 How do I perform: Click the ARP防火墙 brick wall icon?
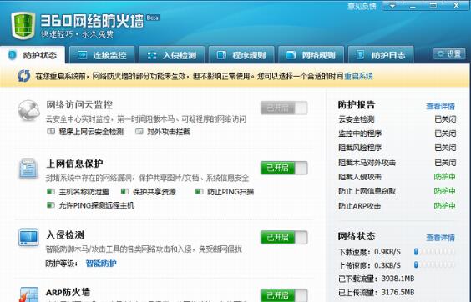click(x=28, y=294)
